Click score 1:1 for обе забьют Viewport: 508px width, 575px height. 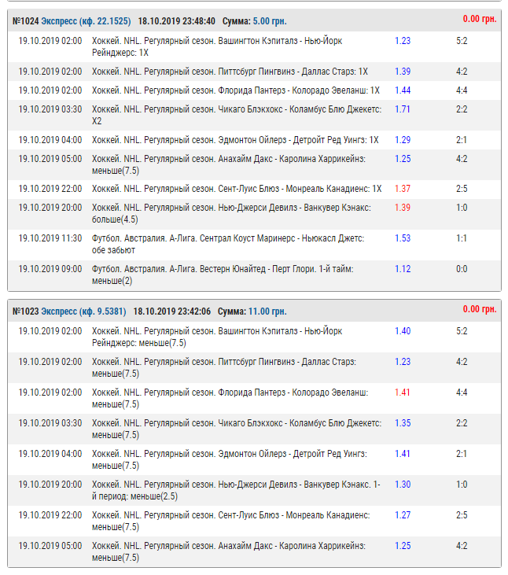(462, 238)
